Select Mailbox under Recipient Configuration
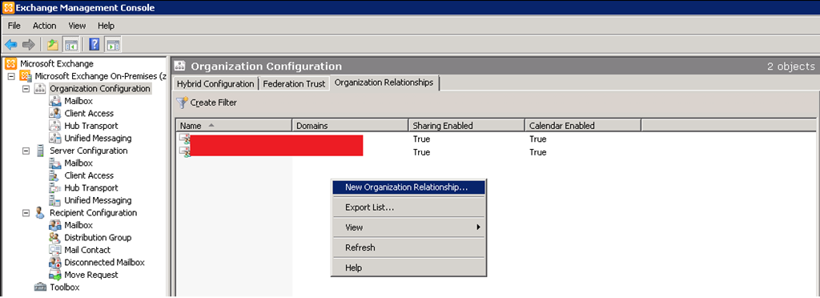Viewport: 820px width, 298px height. 78,225
